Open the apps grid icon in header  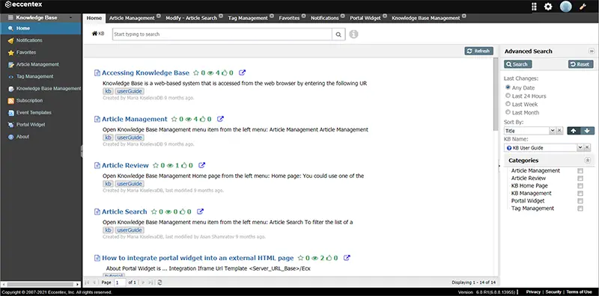[534, 7]
